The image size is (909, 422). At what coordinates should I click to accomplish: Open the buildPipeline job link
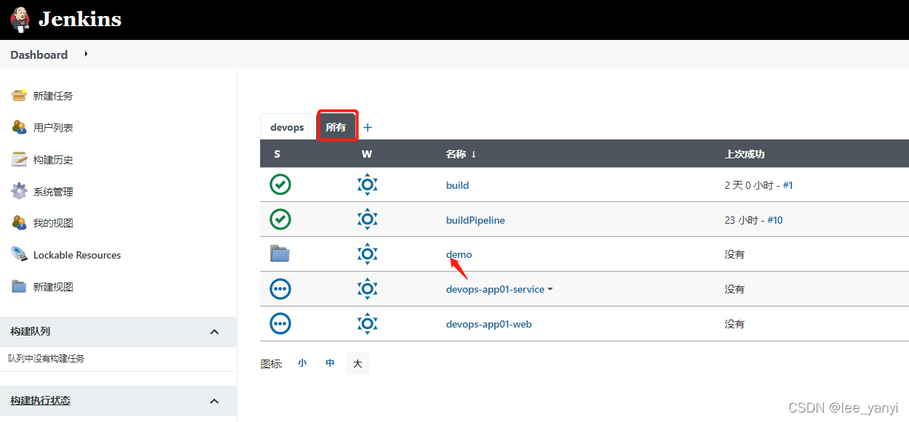[x=475, y=220]
